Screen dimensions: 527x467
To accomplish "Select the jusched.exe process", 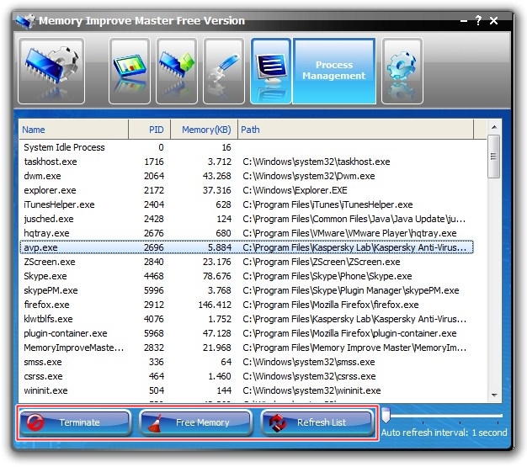I will click(x=247, y=219).
